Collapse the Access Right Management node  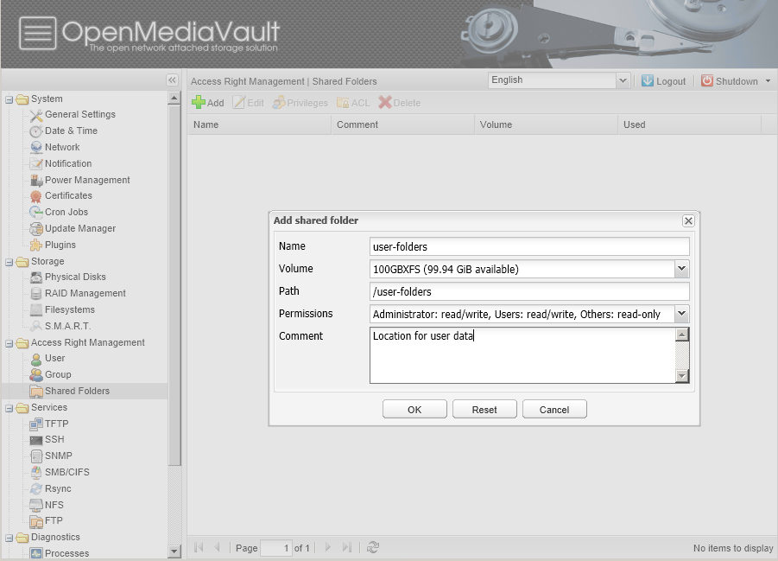click(9, 343)
